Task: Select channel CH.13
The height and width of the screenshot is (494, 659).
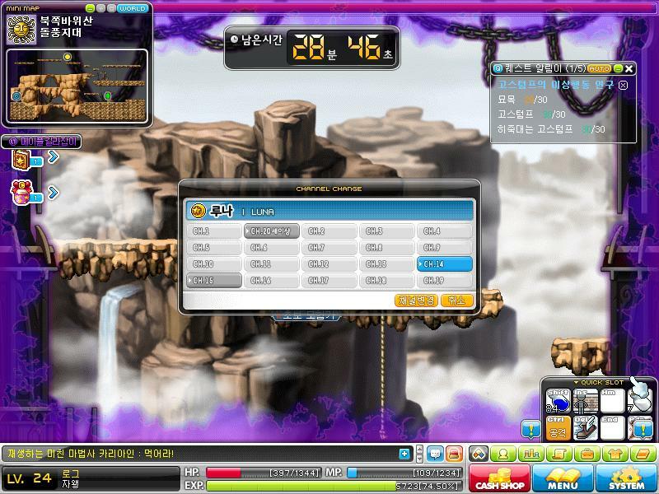Action: pos(386,263)
